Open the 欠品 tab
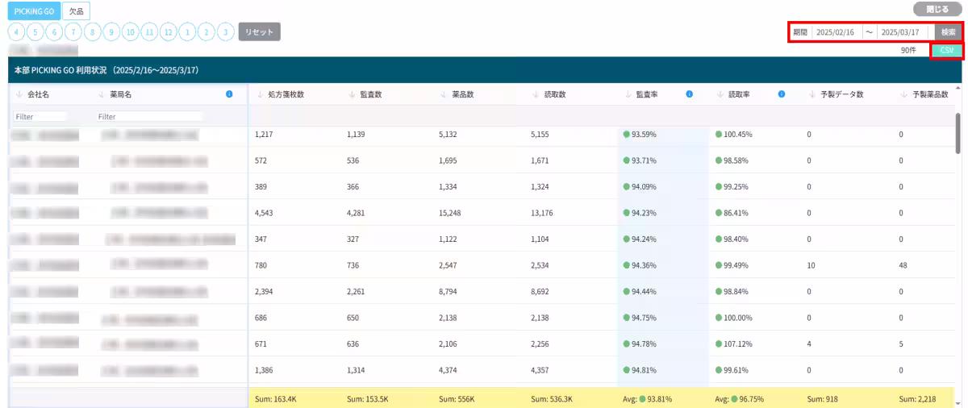This screenshot has height=408, width=968. 76,11
